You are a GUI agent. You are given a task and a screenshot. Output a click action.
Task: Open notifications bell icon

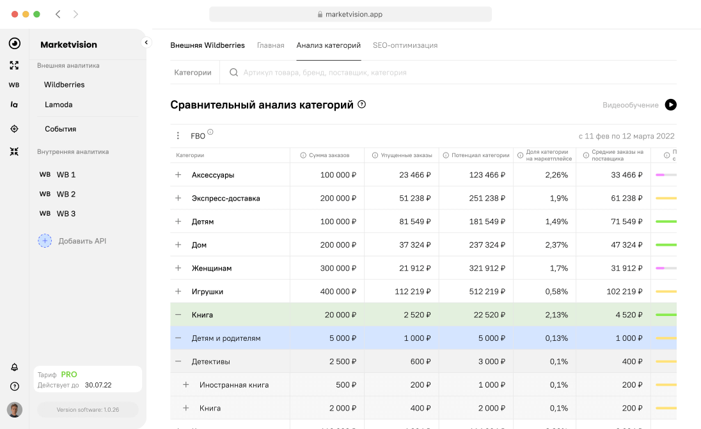pos(14,367)
